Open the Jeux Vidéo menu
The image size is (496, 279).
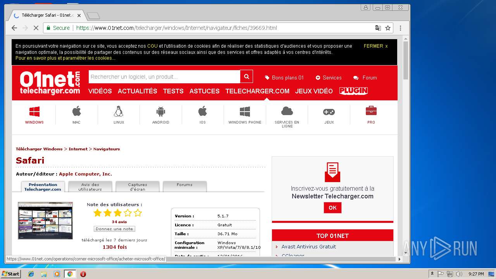[314, 91]
